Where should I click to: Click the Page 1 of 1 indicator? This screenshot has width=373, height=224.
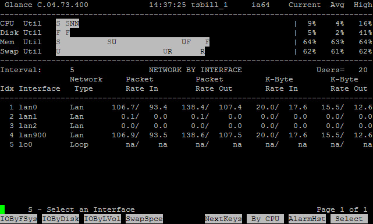[342, 209]
